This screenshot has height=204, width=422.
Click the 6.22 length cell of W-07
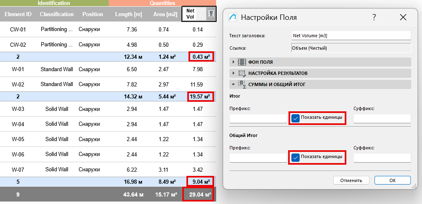(131, 169)
